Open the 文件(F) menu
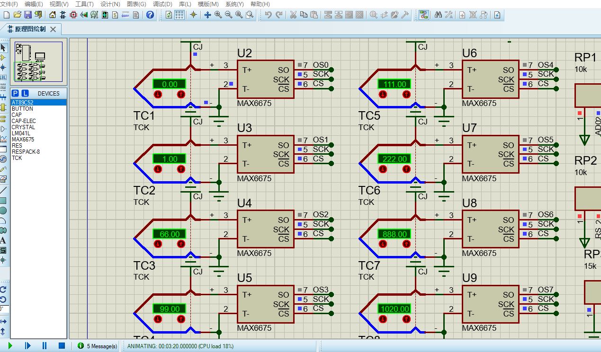 tap(9, 4)
